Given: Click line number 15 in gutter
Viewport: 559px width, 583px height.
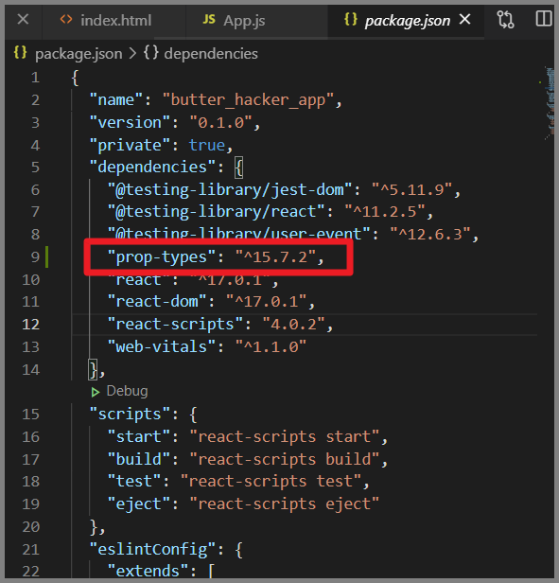Looking at the screenshot, I should 30,415.
